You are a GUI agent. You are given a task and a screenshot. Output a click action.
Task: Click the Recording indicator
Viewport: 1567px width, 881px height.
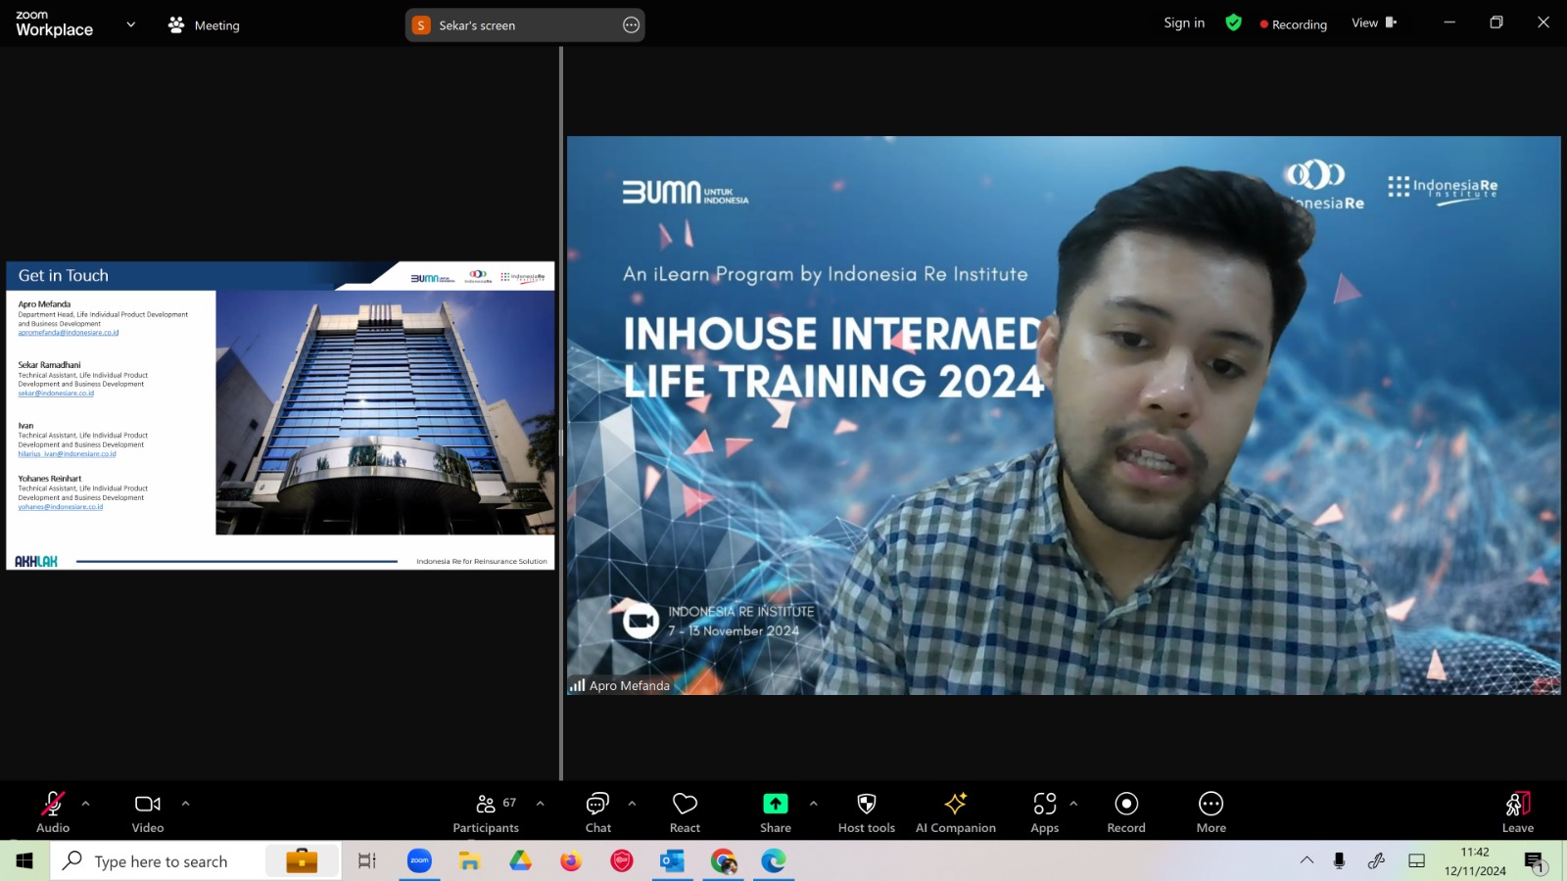coord(1293,24)
